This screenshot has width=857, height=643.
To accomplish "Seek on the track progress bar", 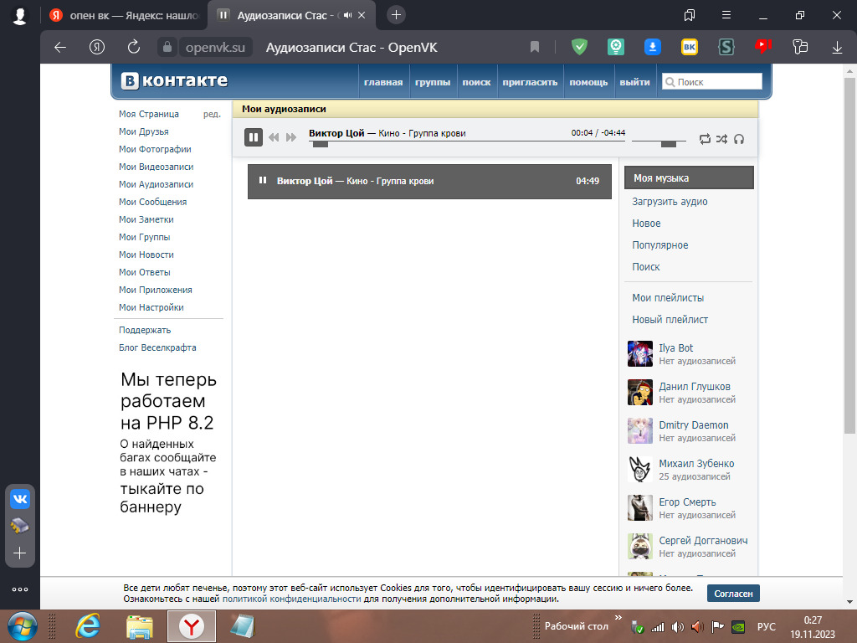I will (x=467, y=141).
